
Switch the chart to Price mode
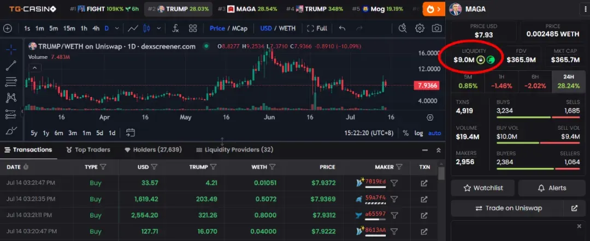tap(217, 28)
